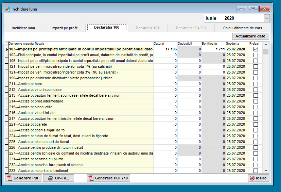Click the PDF icon on Generare PDF button

10,178
